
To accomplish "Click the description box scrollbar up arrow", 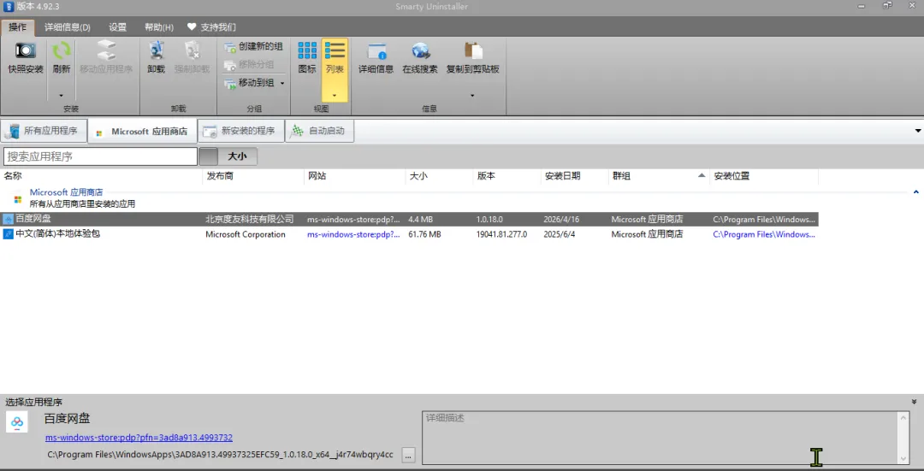I will 903,417.
